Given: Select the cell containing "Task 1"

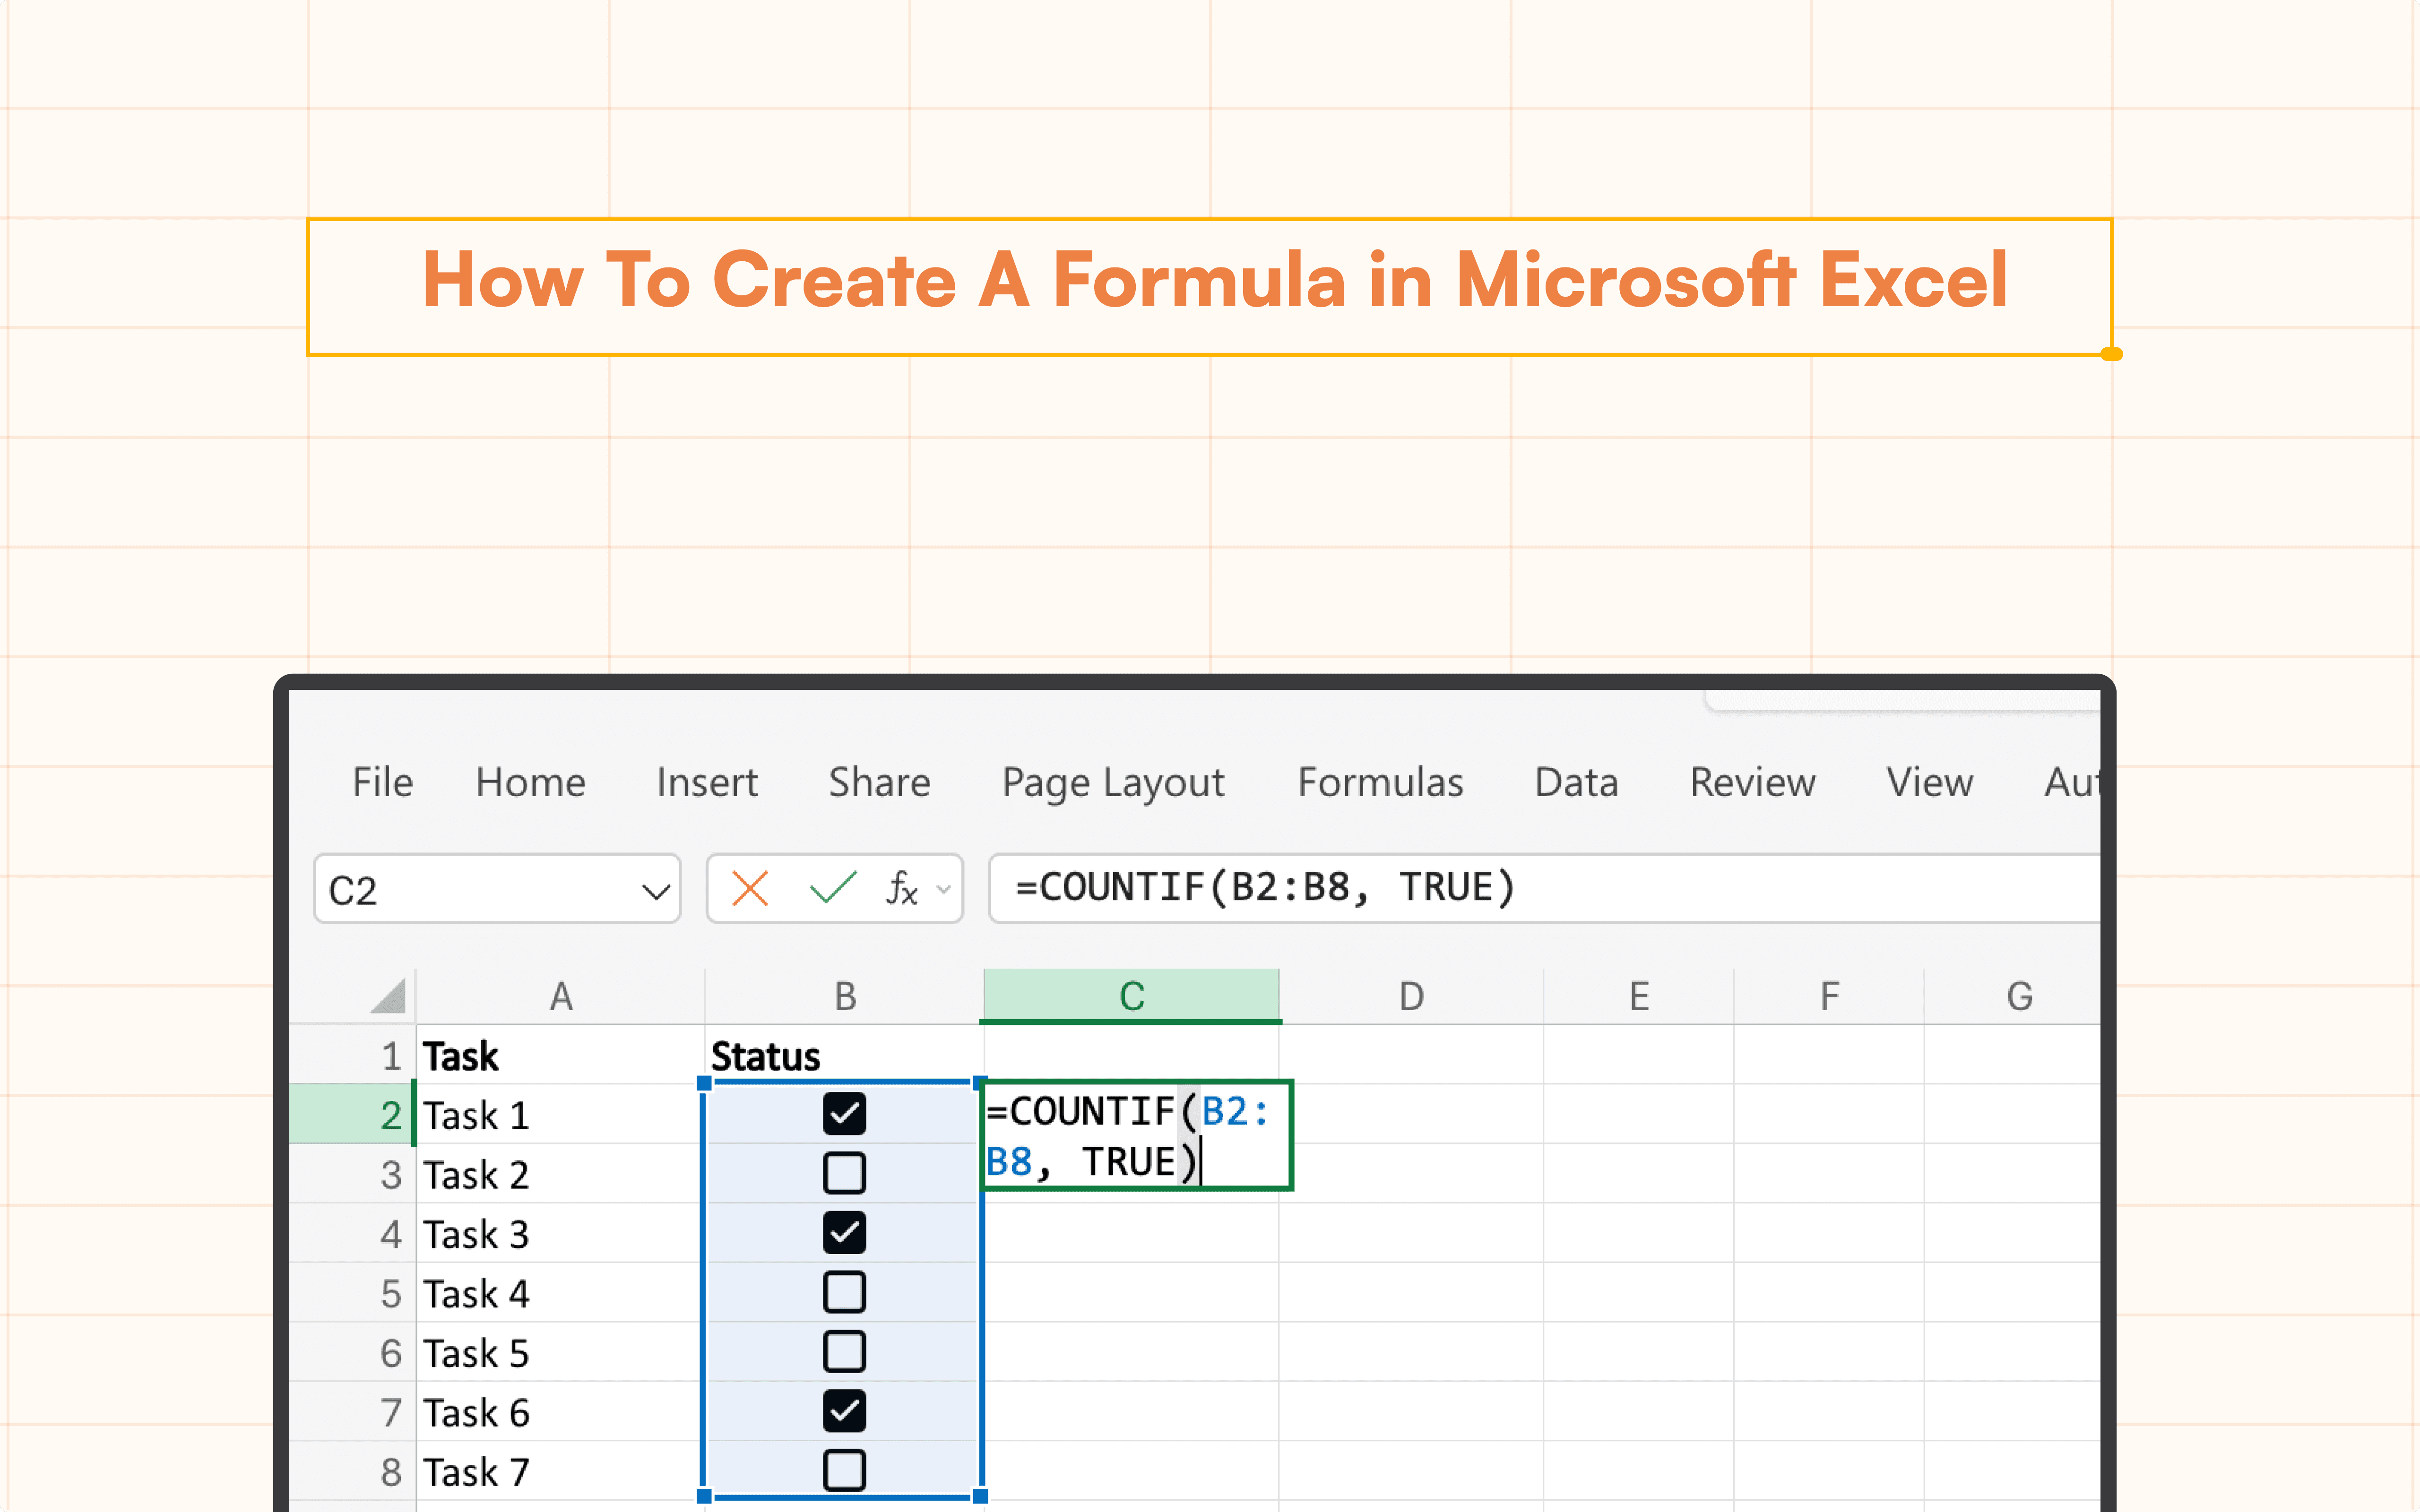Looking at the screenshot, I should point(561,1114).
